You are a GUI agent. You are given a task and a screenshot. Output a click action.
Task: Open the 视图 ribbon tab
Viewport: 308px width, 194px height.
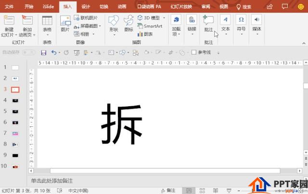pos(224,7)
